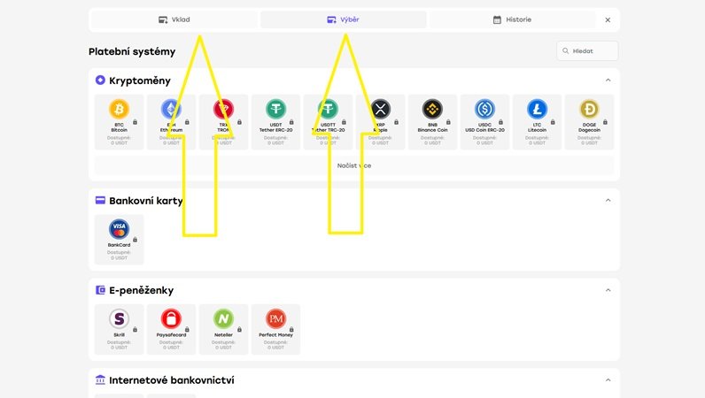This screenshot has width=705, height=398.
Task: Click the Bankovní karty heading
Action: click(x=146, y=201)
